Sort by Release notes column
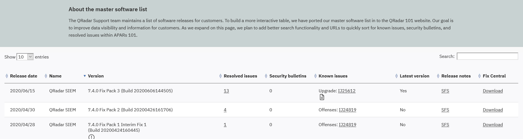Image resolution: width=523 pixels, height=139 pixels. point(438,76)
